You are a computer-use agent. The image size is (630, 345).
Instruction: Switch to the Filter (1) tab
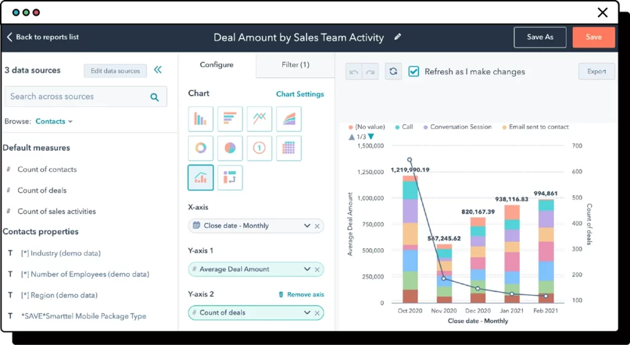295,64
